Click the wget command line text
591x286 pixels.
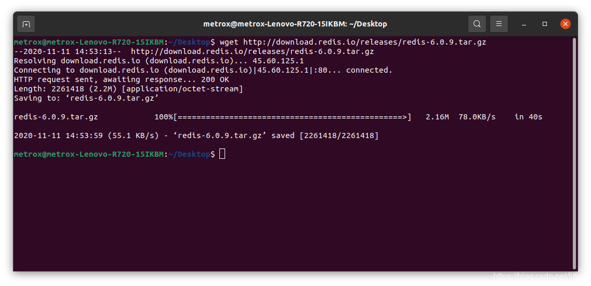(x=353, y=42)
